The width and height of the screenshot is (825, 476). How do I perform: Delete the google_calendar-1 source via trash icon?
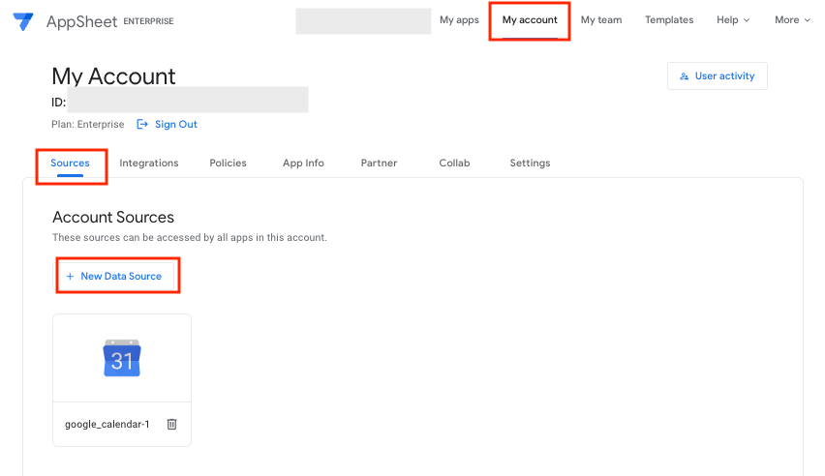171,424
